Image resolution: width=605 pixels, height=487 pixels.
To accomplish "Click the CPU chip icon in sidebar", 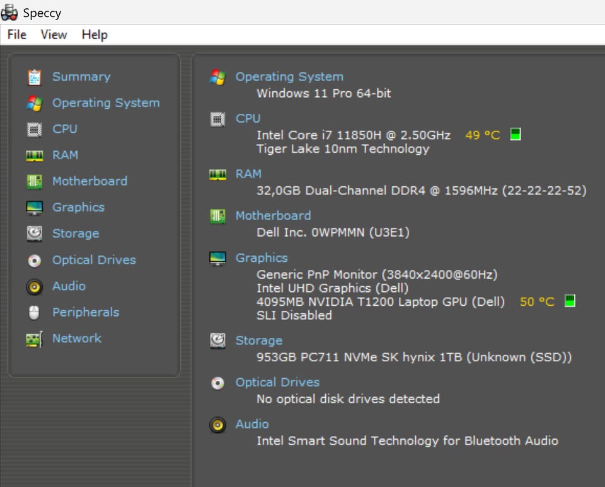I will (34, 129).
